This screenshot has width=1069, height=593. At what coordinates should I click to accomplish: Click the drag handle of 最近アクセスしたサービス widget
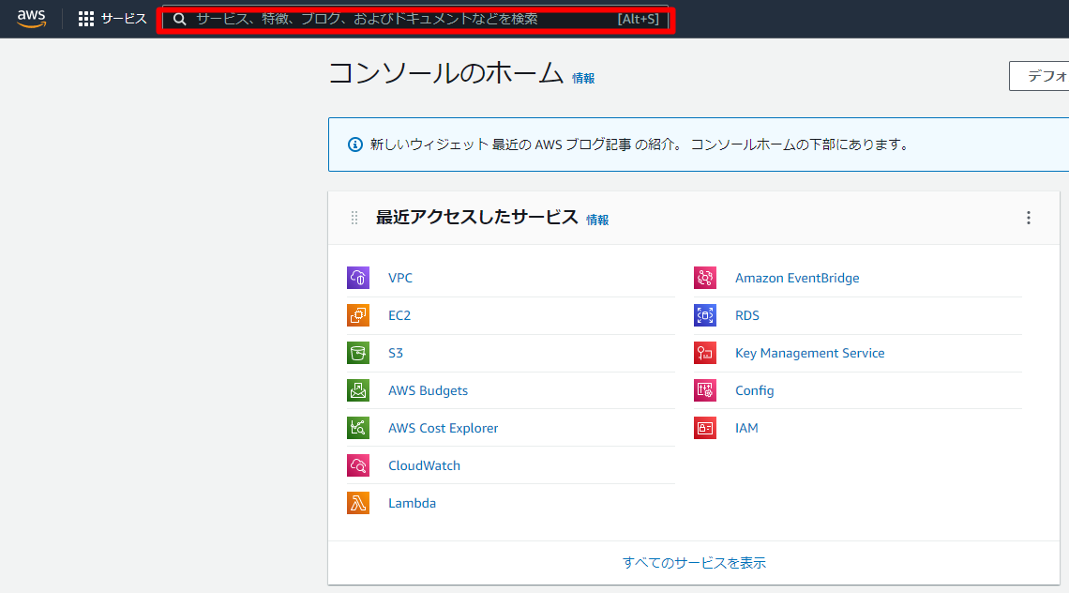click(x=354, y=217)
